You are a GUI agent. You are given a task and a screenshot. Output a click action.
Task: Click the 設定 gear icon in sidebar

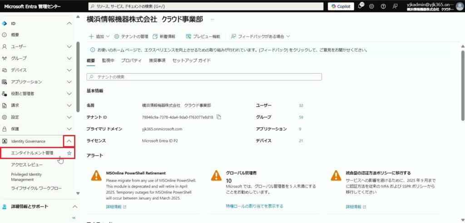(4, 117)
